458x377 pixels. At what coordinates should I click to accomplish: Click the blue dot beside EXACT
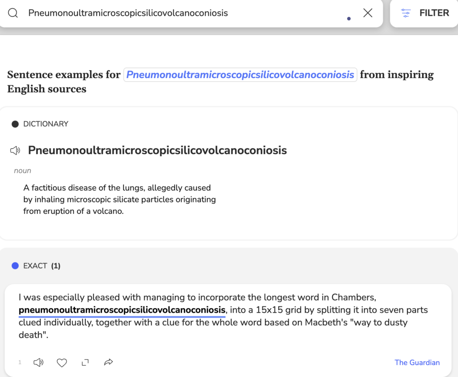15,266
